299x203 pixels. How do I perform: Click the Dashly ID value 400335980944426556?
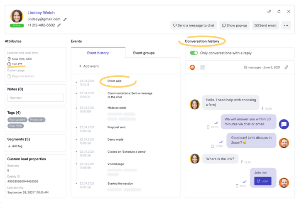pos(23,181)
